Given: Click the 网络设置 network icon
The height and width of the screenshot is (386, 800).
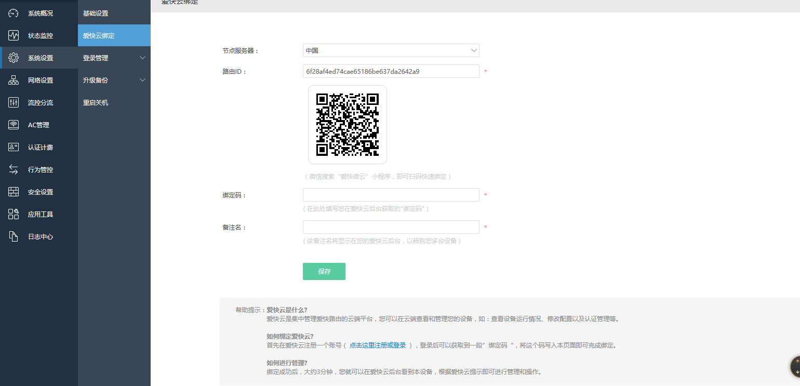Looking at the screenshot, I should click(x=14, y=81).
